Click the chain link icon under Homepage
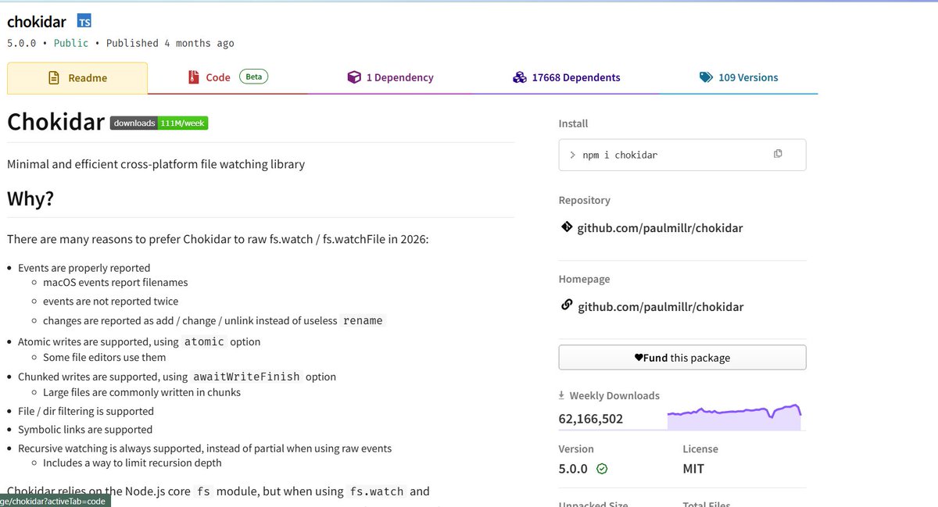Viewport: 938px width, 507px height. [567, 305]
